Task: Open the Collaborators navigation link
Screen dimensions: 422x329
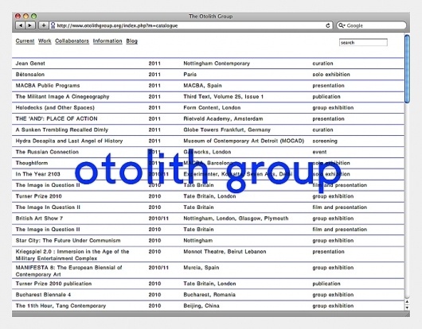Action: point(72,41)
